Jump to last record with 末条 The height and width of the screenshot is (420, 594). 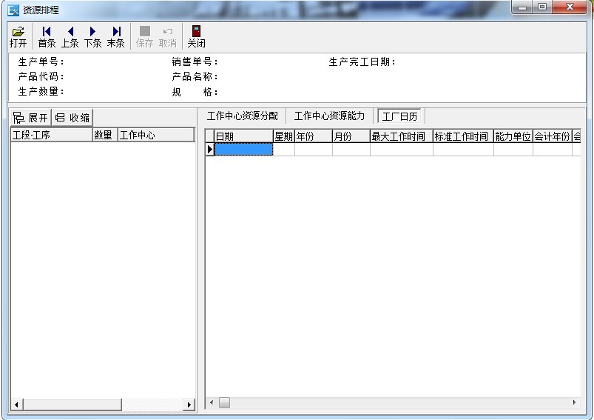coord(116,37)
